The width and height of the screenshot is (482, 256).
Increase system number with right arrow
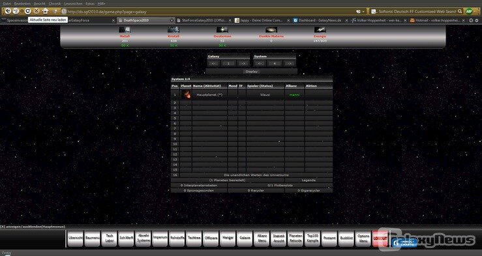(x=289, y=64)
